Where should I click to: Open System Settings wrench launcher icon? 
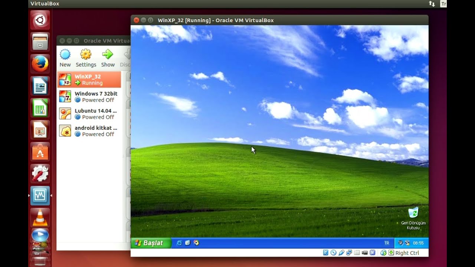(40, 173)
